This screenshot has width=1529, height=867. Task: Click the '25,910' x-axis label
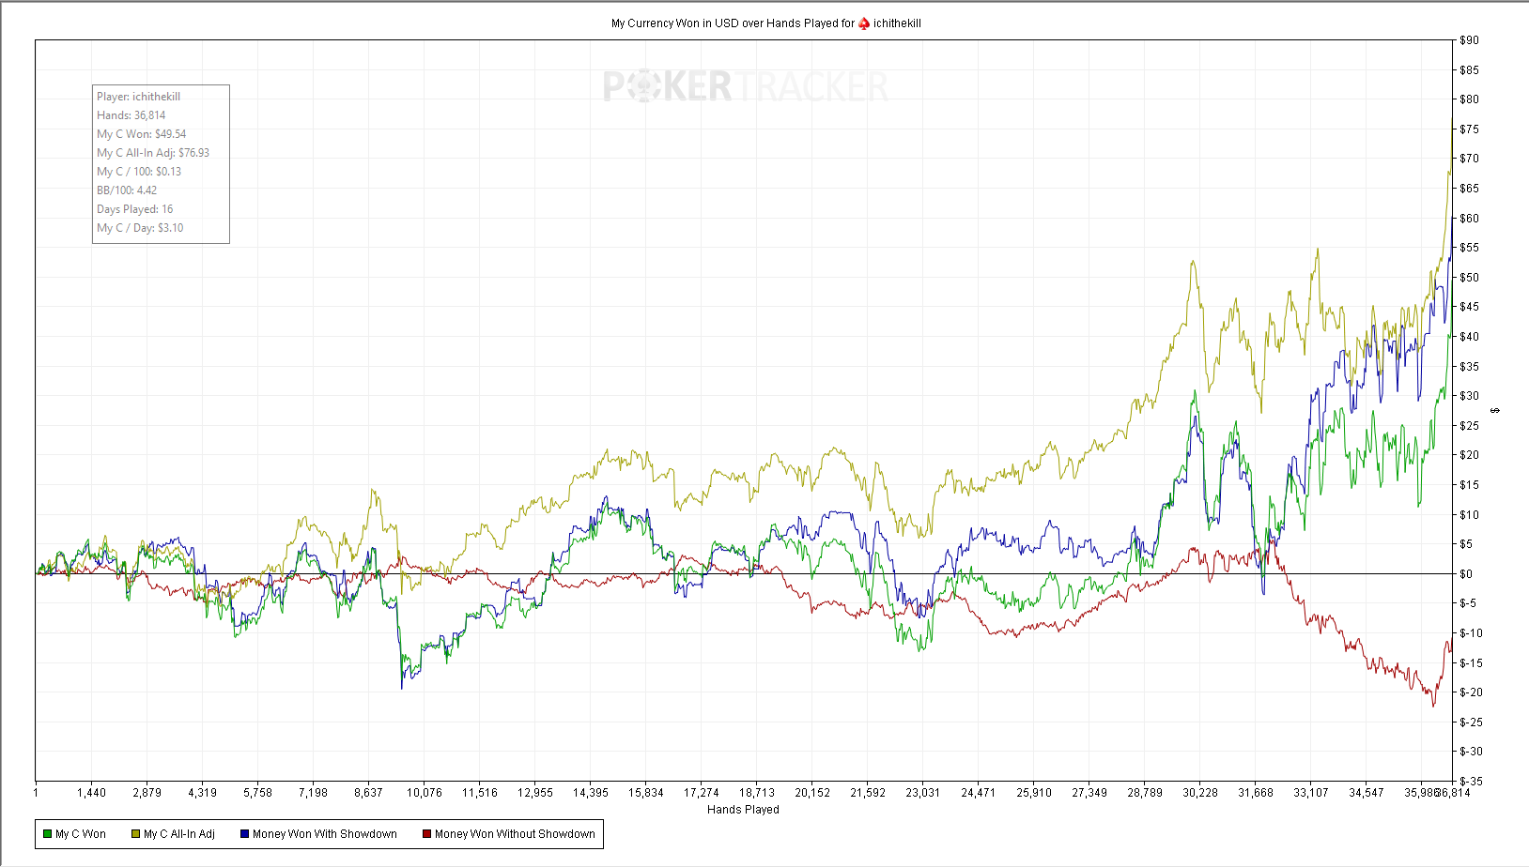point(1034,793)
